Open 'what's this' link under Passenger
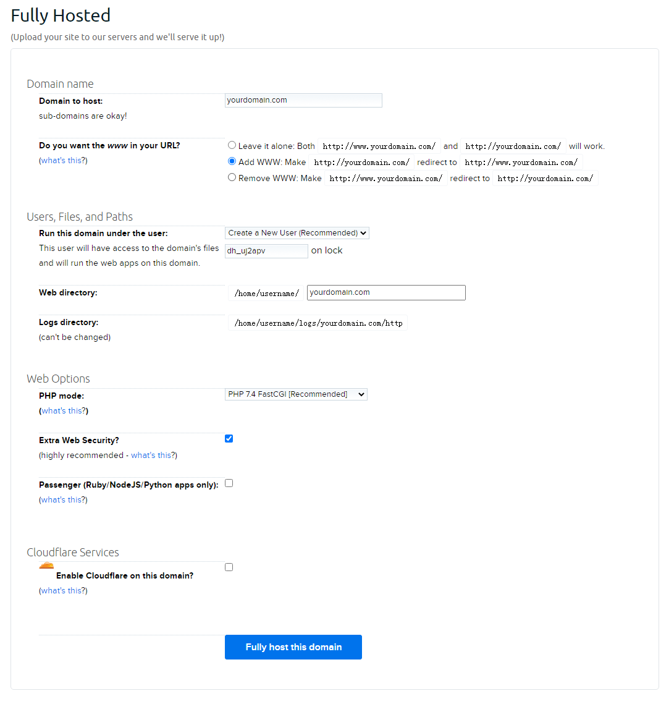 coord(63,500)
